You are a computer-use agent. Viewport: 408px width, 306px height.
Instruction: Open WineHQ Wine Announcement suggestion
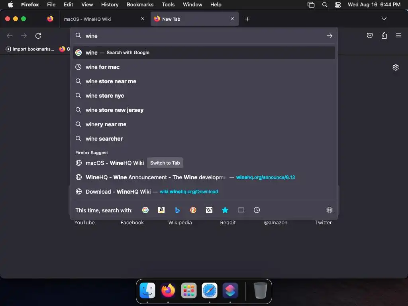pos(204,177)
